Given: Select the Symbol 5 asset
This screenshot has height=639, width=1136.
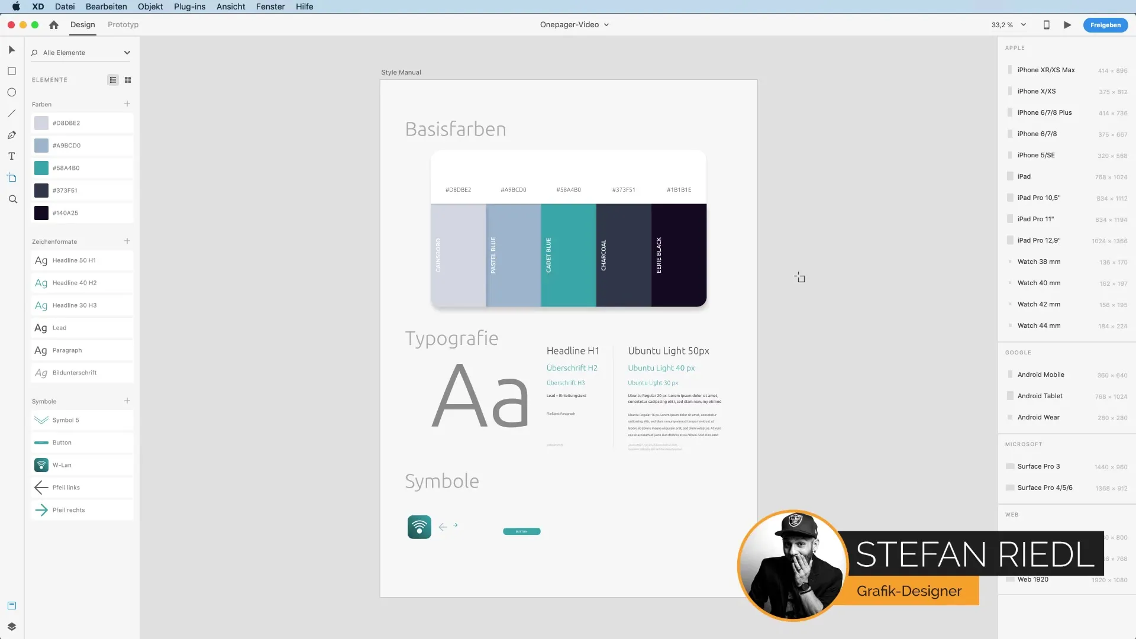Looking at the screenshot, I should tap(82, 420).
